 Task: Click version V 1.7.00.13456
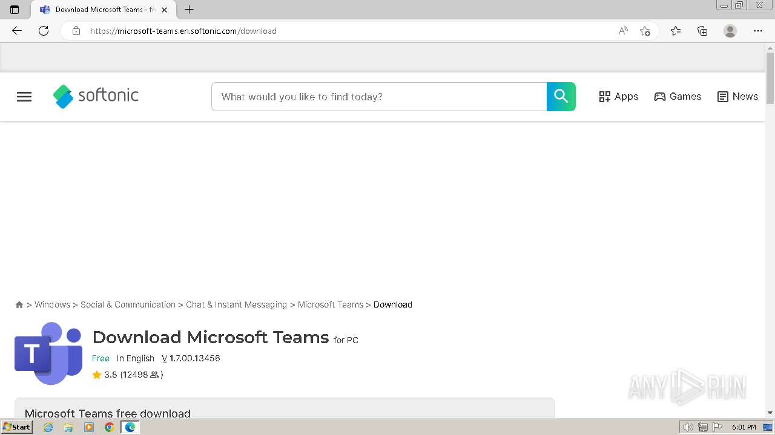click(x=191, y=358)
